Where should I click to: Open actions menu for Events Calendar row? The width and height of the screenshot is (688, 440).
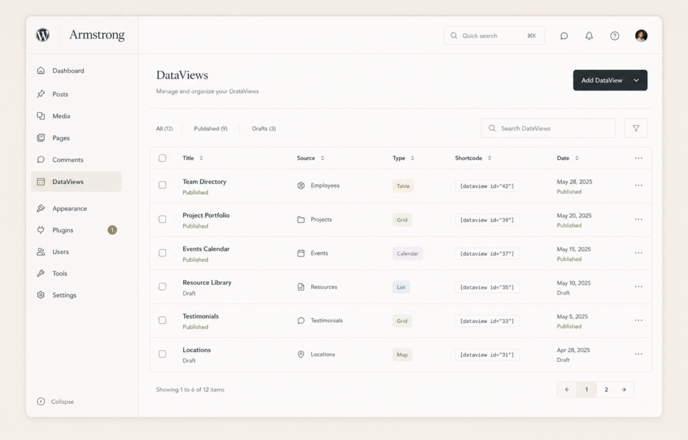[x=638, y=253]
